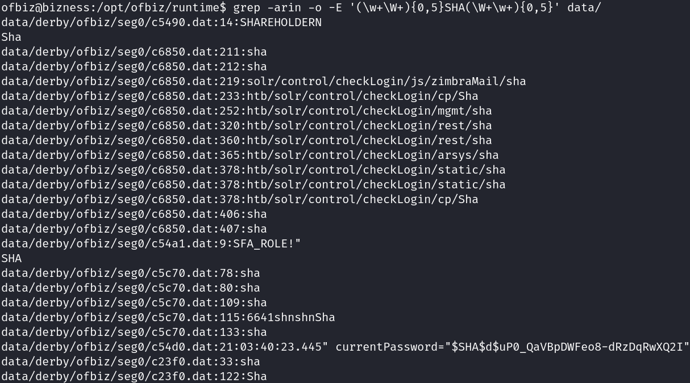Click the checkLogin/mgmt/sha result line
The image size is (690, 383).
(x=246, y=111)
